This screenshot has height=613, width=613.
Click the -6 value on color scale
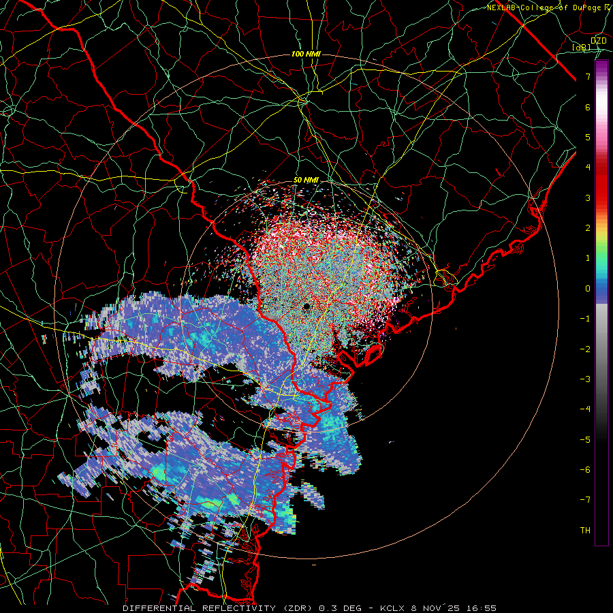point(585,470)
